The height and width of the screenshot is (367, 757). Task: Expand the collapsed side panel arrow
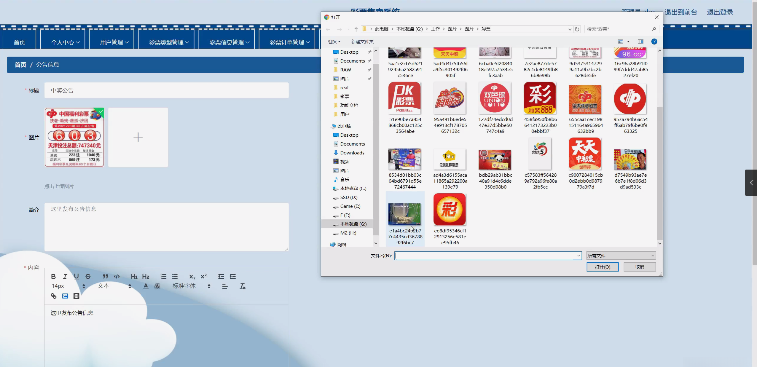pos(751,183)
